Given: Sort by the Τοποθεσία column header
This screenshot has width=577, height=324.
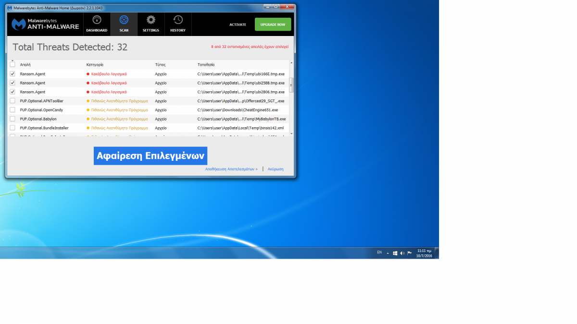Looking at the screenshot, I should (206, 64).
